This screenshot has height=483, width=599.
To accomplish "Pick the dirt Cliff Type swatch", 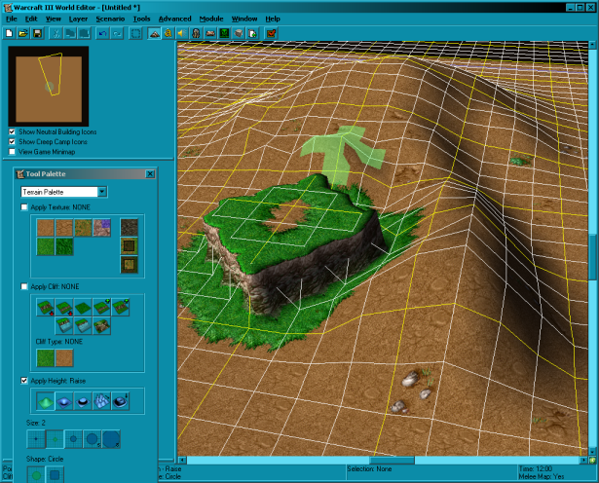I will click(64, 357).
